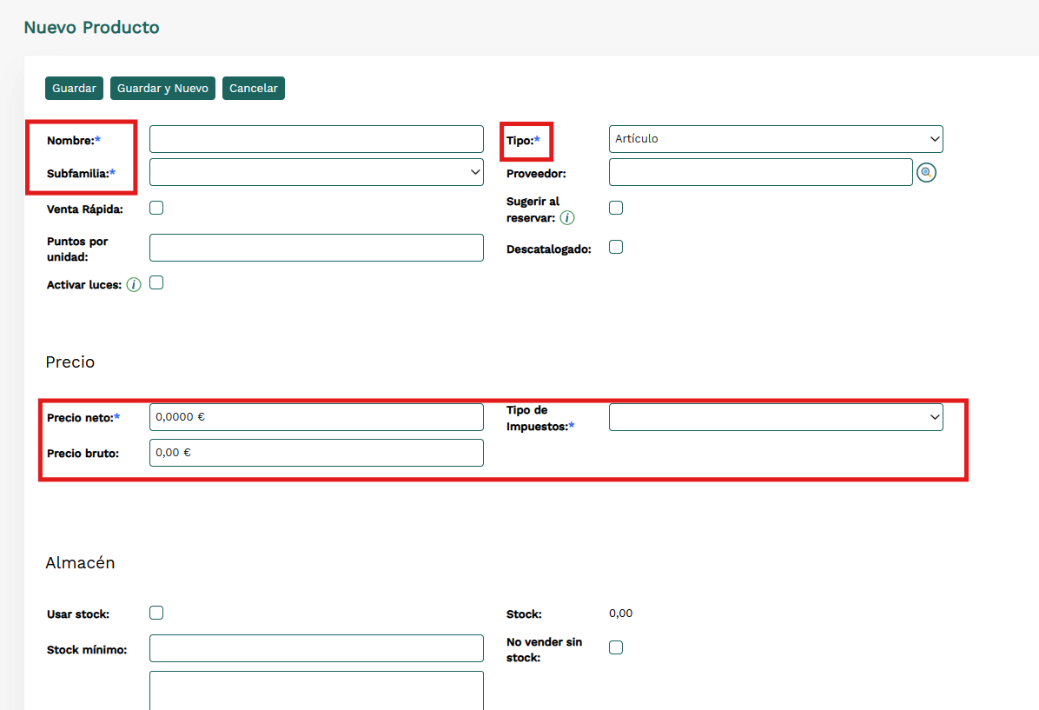Click info icon next to Activar luces

click(x=134, y=285)
